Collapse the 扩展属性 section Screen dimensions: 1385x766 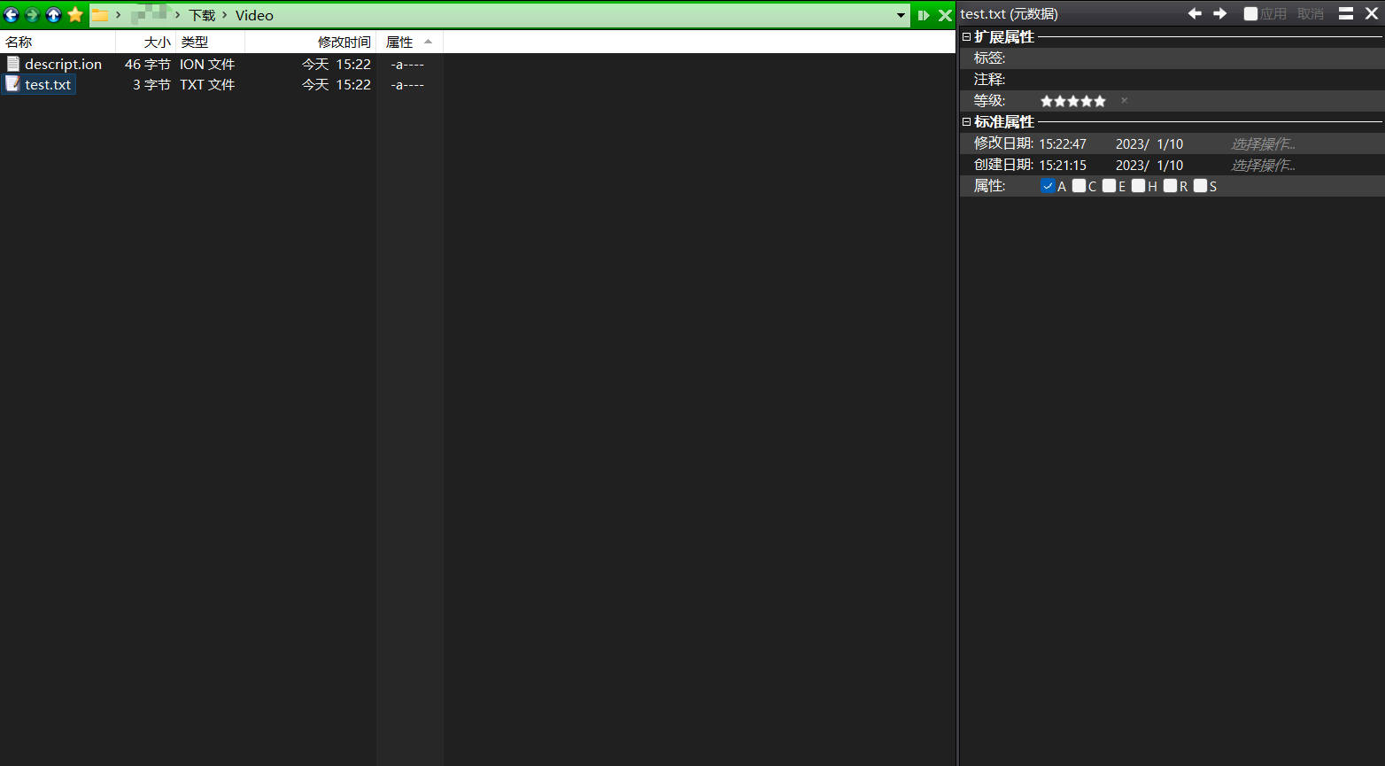(966, 37)
